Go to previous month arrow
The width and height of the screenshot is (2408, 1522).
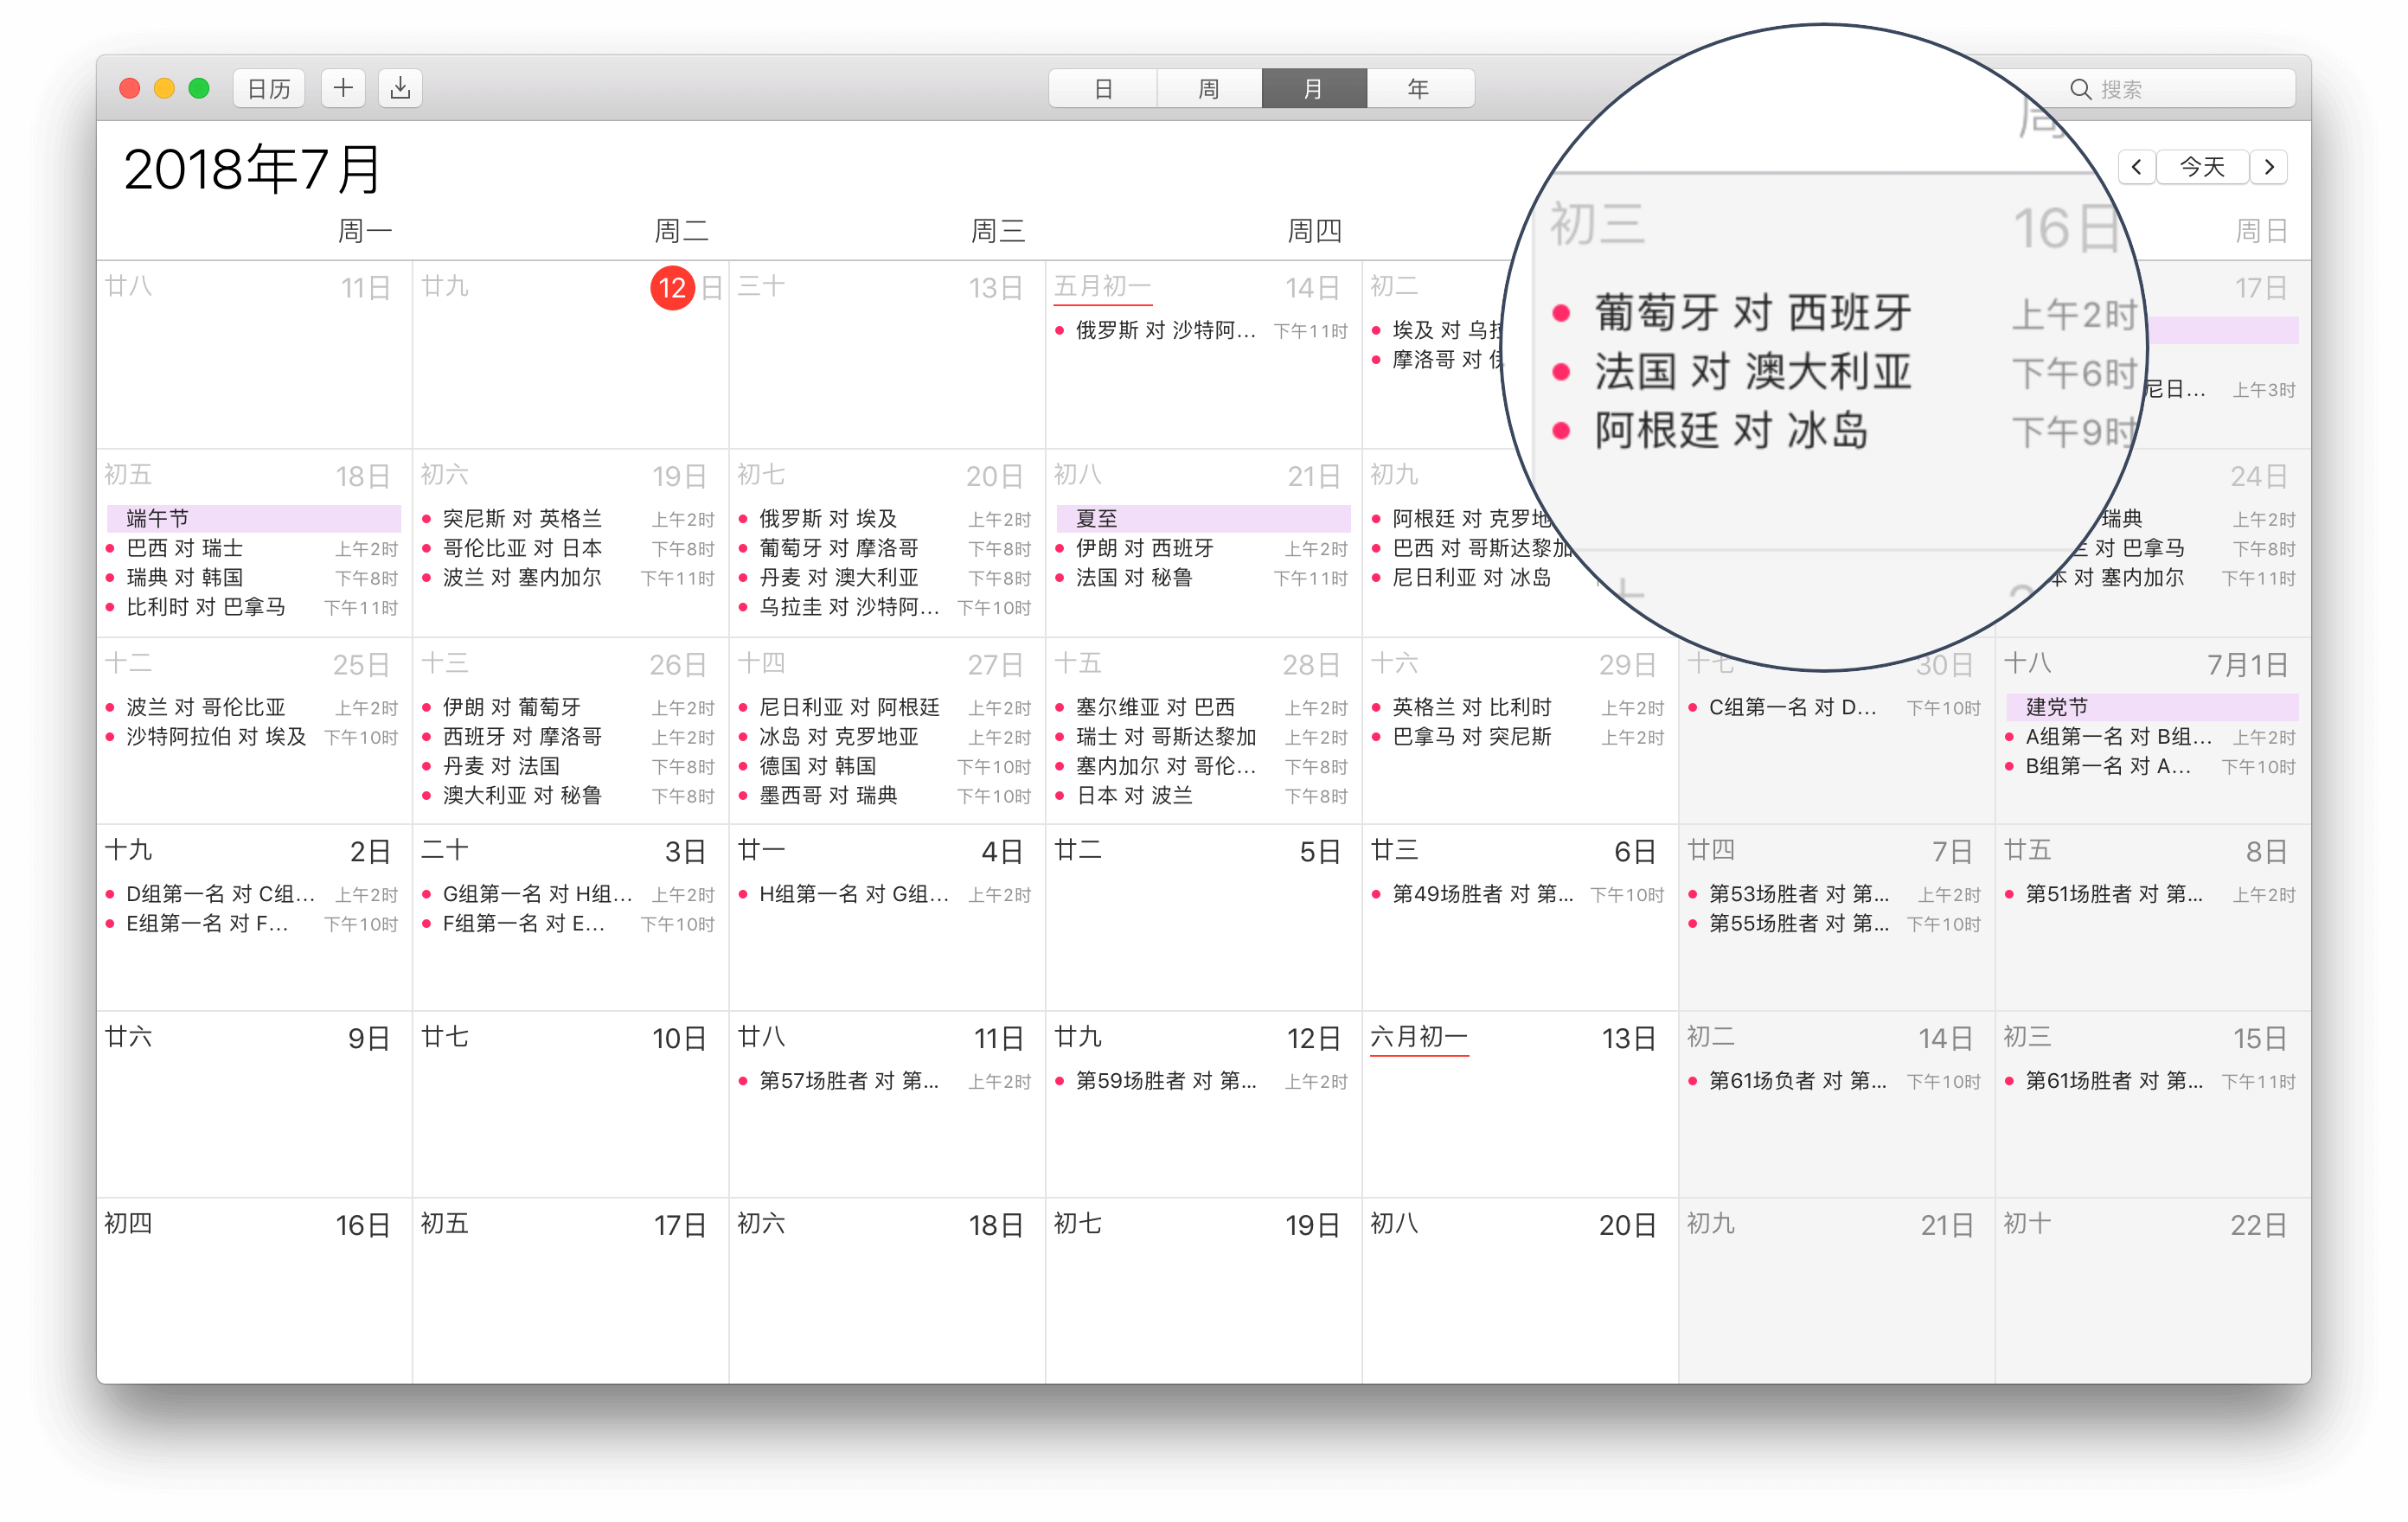pyautogui.click(x=2136, y=167)
